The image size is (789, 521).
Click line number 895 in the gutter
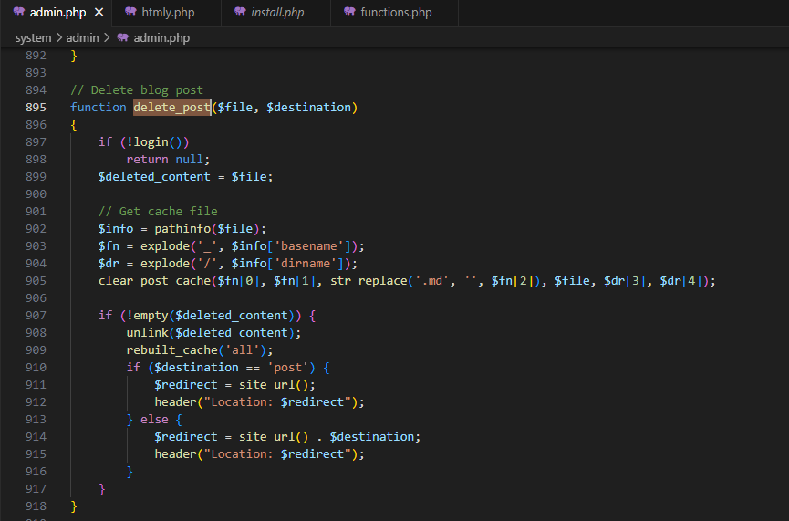(x=36, y=108)
